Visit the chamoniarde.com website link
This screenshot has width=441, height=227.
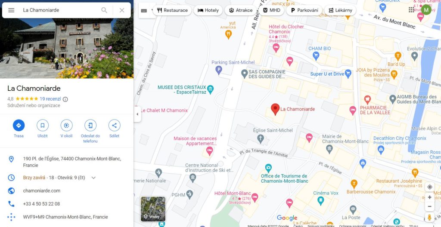click(x=42, y=191)
